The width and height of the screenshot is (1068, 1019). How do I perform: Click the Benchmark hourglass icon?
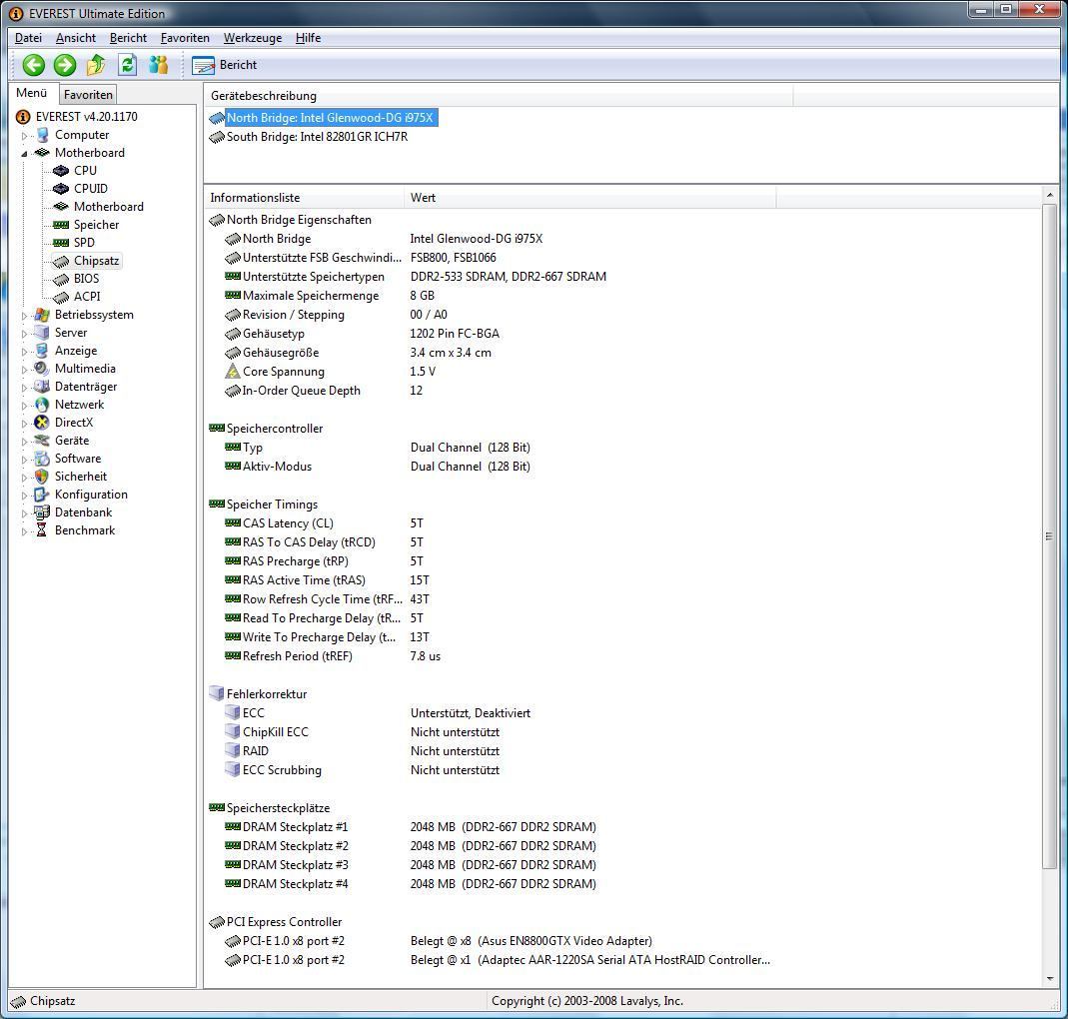(42, 529)
